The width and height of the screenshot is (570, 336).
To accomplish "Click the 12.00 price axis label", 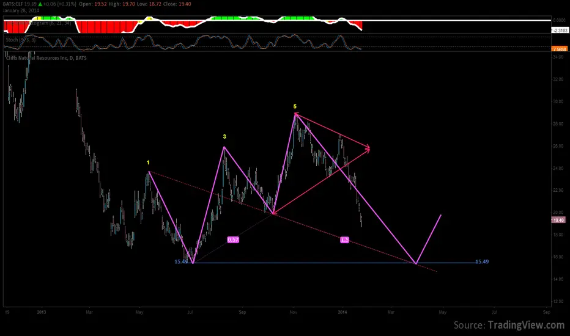I will tap(558, 302).
